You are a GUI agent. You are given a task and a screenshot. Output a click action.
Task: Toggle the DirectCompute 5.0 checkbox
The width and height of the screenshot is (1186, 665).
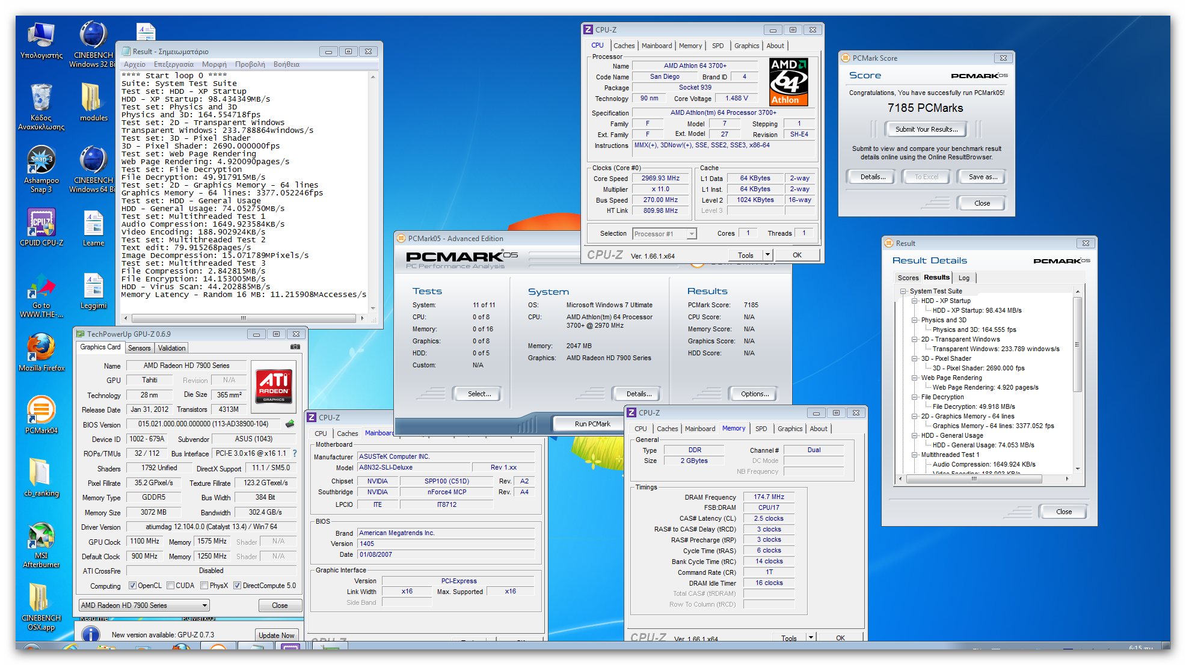pyautogui.click(x=238, y=586)
